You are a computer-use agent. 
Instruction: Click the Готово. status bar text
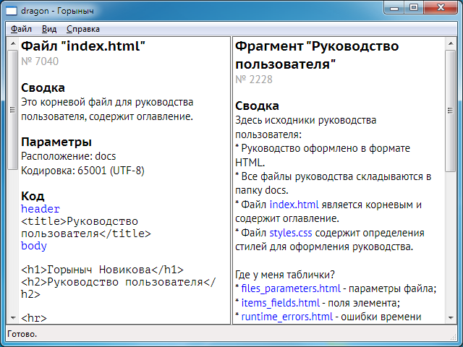point(22,334)
